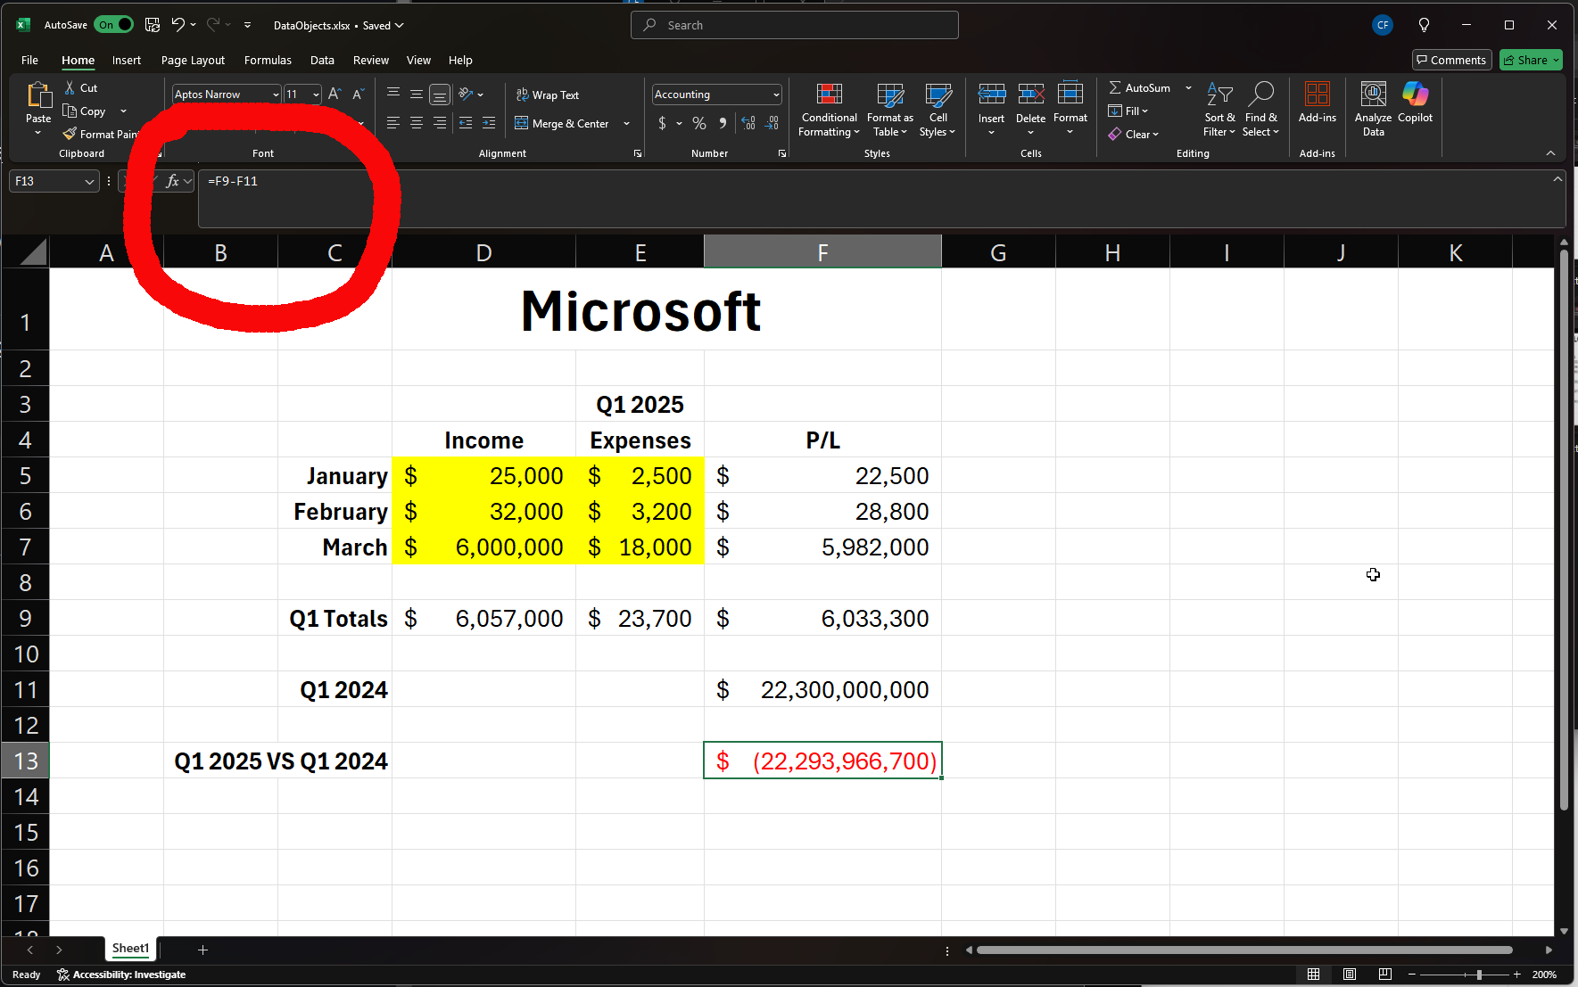Viewport: 1578px width, 987px height.
Task: Apply comma style format
Action: 723,123
